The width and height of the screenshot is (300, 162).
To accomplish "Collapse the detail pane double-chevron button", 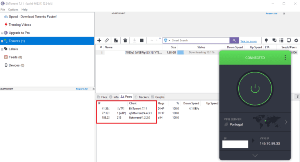I will (x=297, y=97).
